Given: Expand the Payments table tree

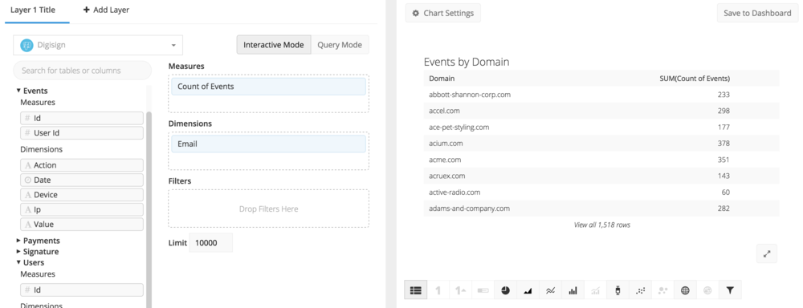Looking at the screenshot, I should [x=18, y=241].
